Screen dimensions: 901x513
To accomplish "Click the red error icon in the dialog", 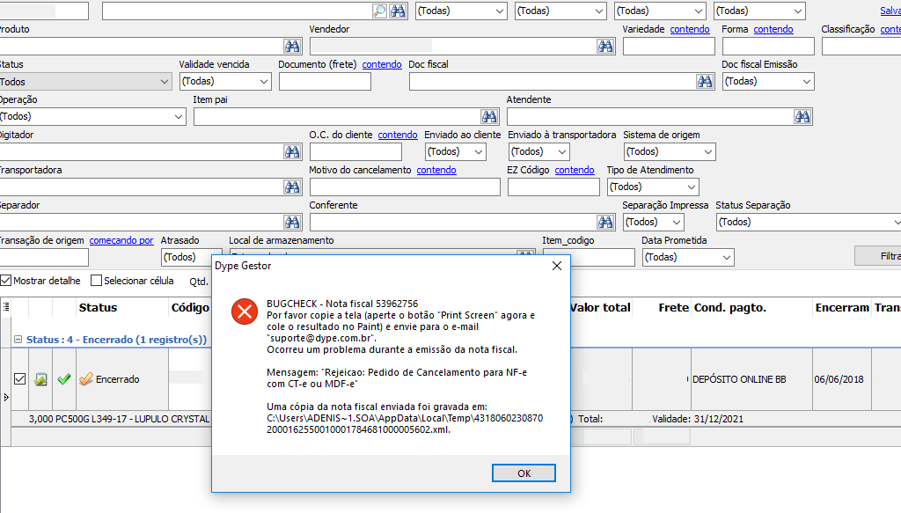I will click(x=245, y=311).
